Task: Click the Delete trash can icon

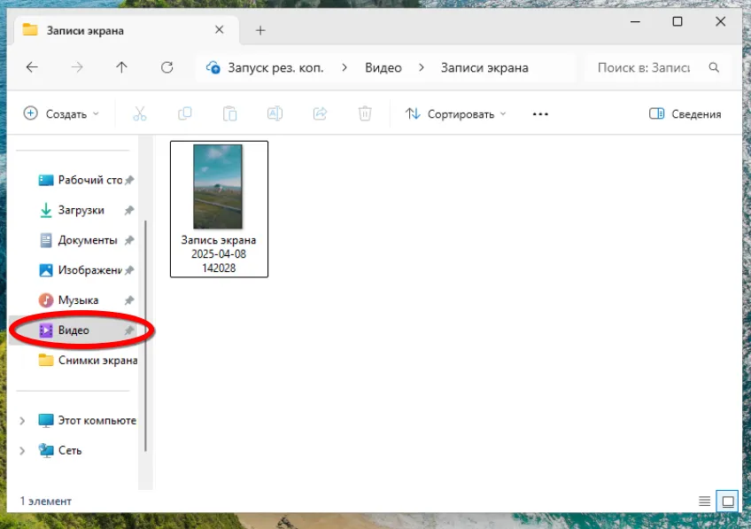Action: 365,113
